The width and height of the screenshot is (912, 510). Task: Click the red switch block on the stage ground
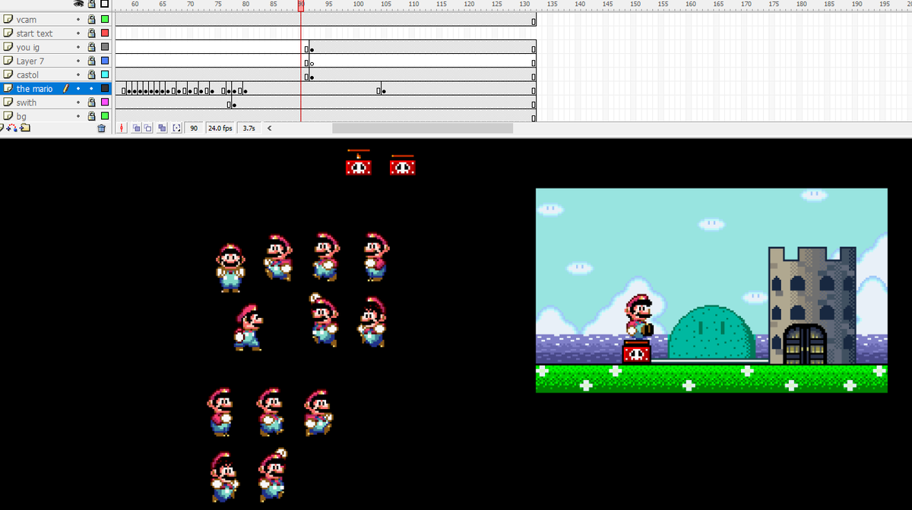point(637,352)
